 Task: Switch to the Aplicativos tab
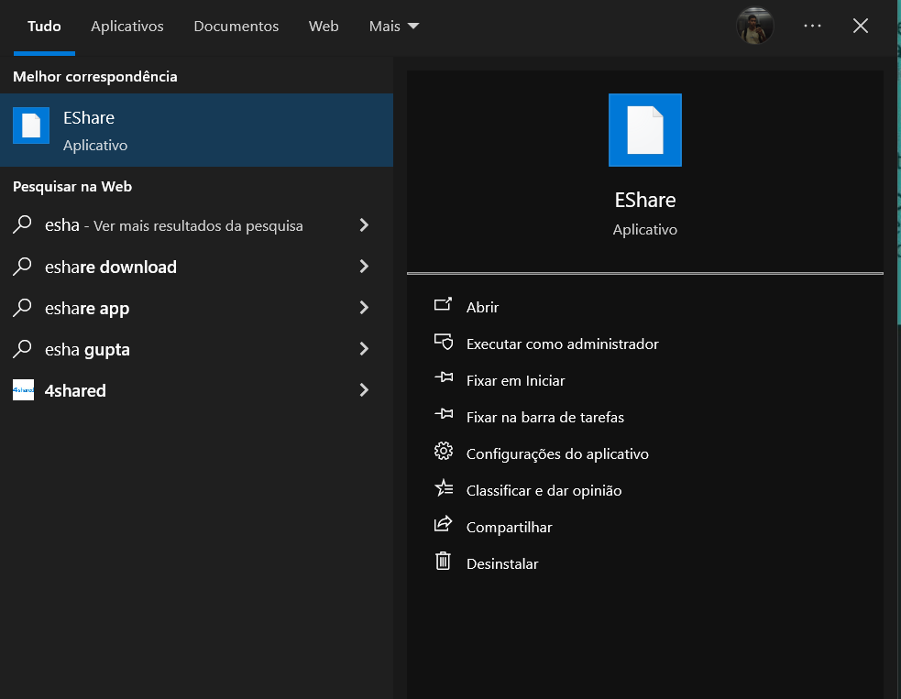[127, 26]
